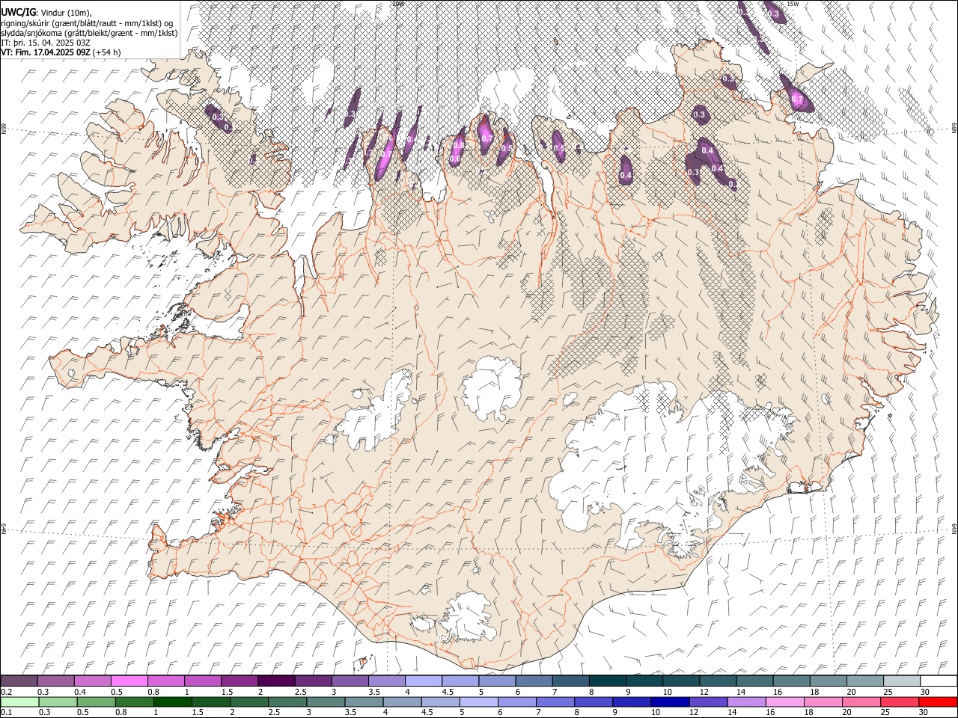This screenshot has height=718, width=958.
Task: Click the dark mauve 0.2 snow-scale swatch
Action: tap(19, 681)
